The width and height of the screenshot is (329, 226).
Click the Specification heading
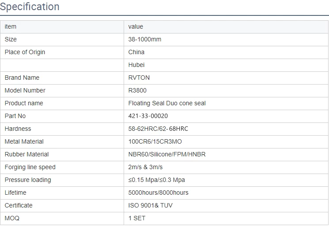(30, 7)
